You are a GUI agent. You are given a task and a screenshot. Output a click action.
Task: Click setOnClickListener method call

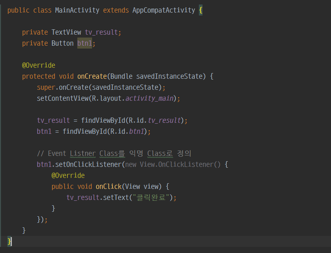pos(88,164)
